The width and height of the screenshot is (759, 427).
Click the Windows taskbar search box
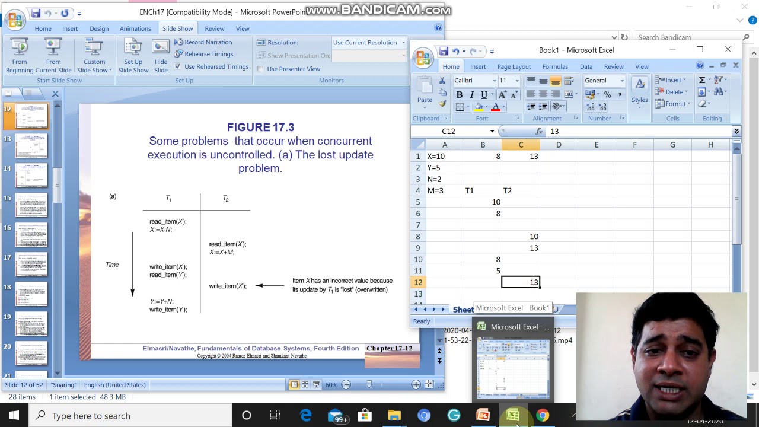pos(130,416)
